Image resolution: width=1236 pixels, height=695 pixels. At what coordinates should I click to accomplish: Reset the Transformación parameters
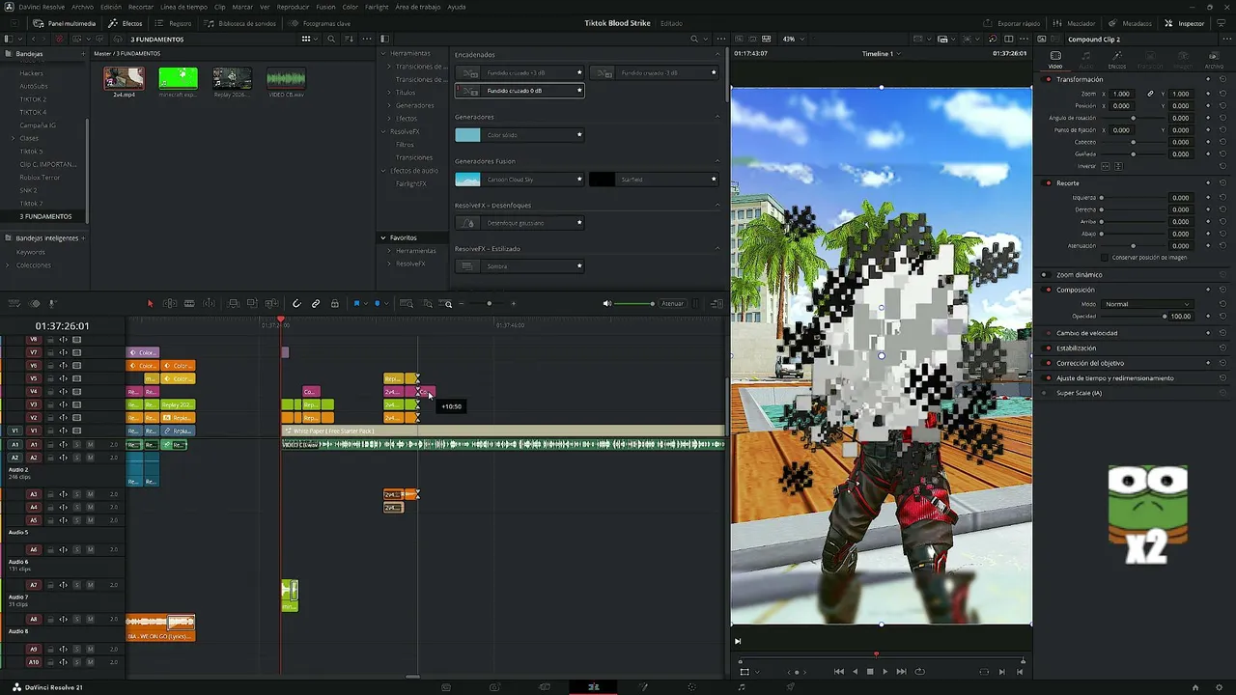1222,79
